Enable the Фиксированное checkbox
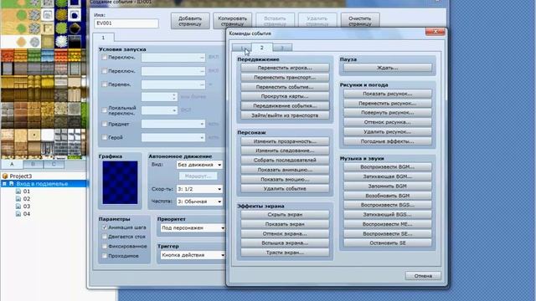The height and width of the screenshot is (301, 536). click(104, 246)
